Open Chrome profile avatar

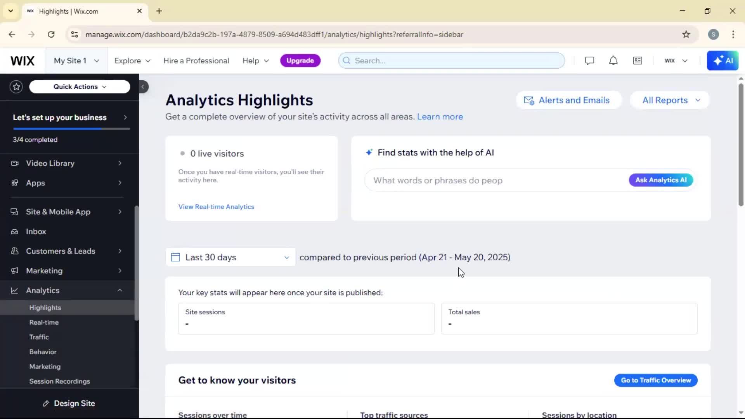[713, 35]
